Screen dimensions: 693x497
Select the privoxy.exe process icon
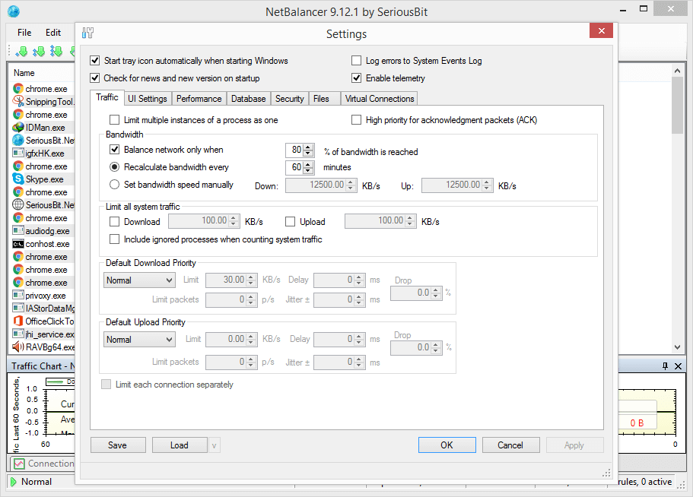(18, 296)
